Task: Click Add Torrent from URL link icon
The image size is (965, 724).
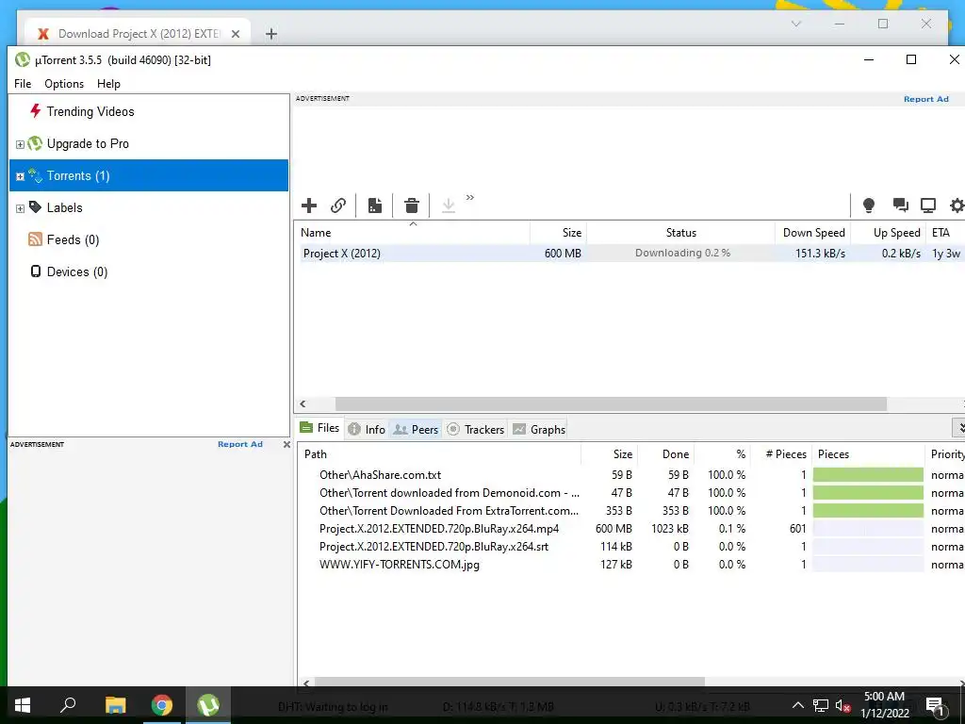Action: click(x=338, y=206)
